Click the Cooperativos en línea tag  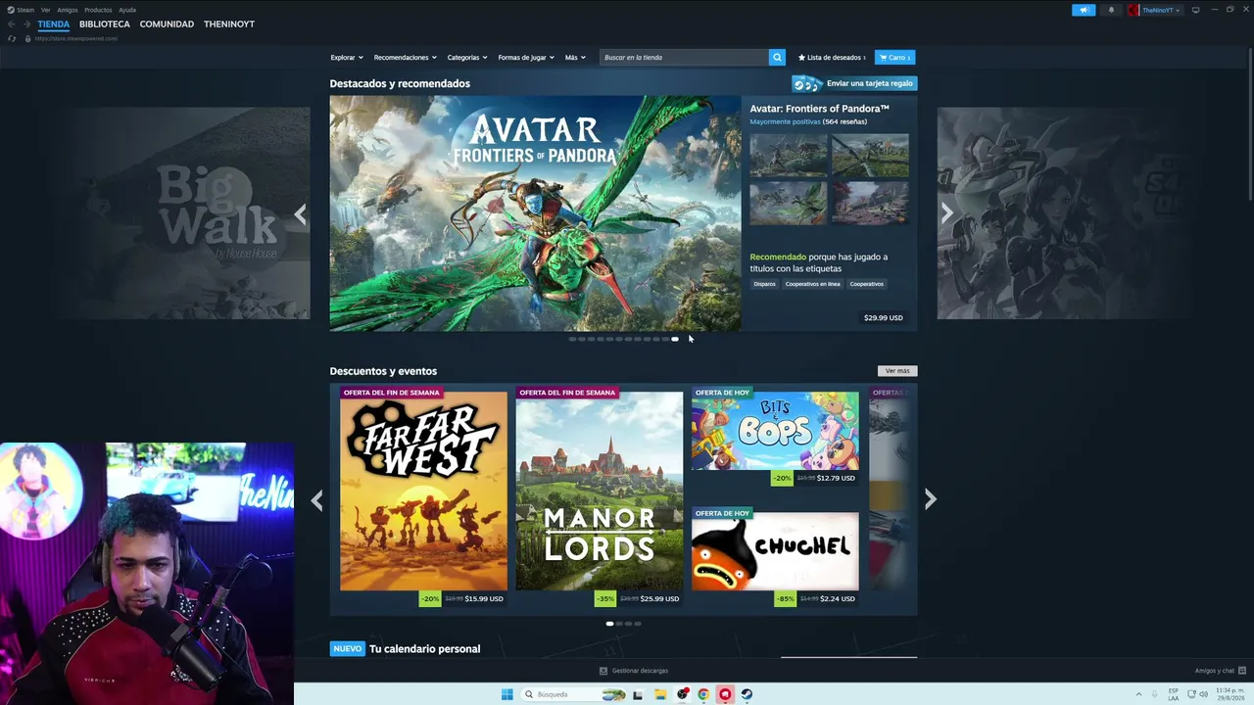pos(812,284)
